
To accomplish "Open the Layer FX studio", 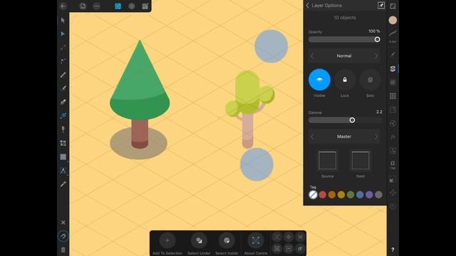I will [393, 137].
